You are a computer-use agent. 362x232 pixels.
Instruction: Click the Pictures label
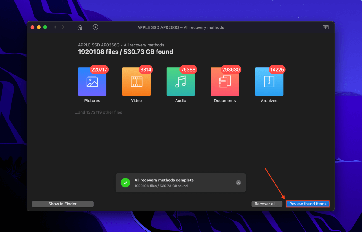coord(92,101)
